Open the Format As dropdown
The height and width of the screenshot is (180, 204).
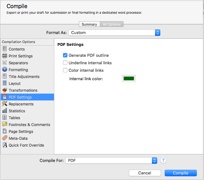[x=114, y=32]
